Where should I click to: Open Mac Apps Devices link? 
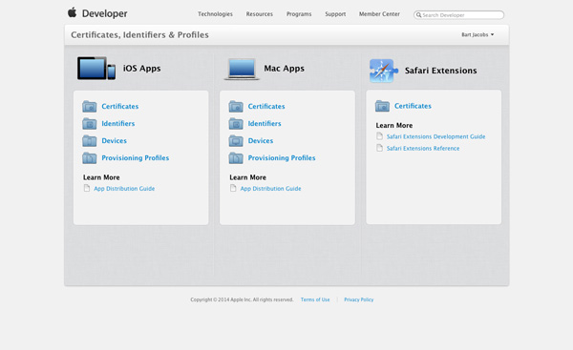pos(261,140)
